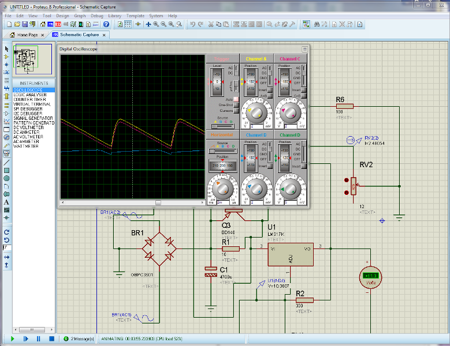Open the Graph menu
This screenshot has height=346, width=450.
click(80, 16)
